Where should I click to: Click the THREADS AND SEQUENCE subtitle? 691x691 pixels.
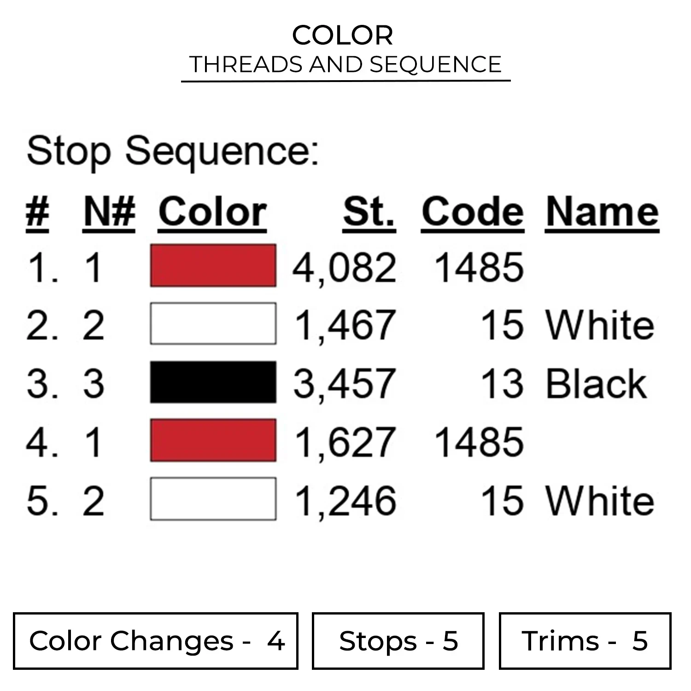coord(345,64)
